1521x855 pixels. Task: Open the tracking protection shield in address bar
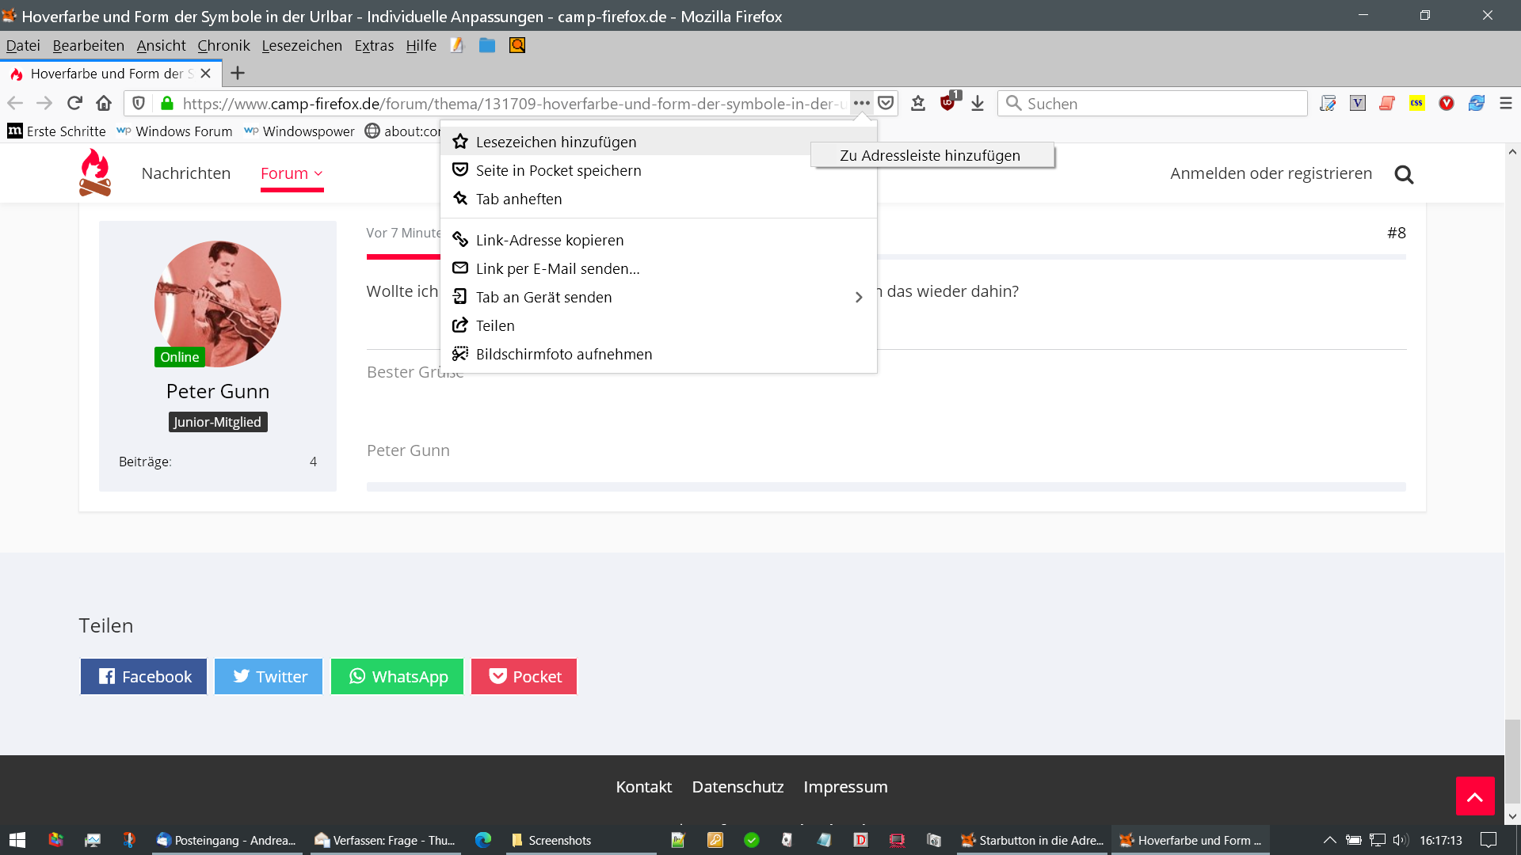pyautogui.click(x=139, y=103)
